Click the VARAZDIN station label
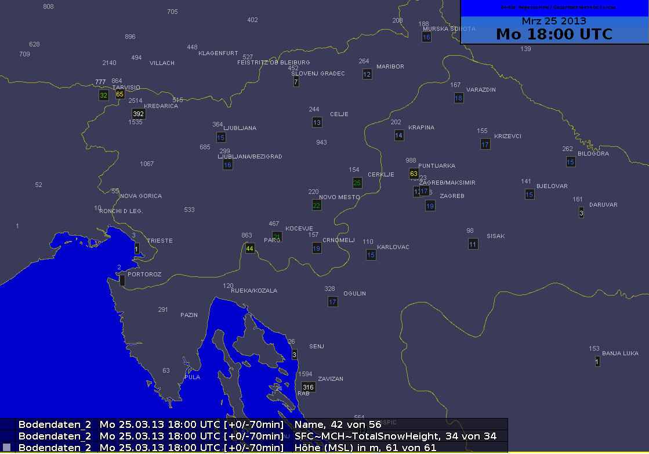Screen dimensions: 649x454 click(481, 89)
